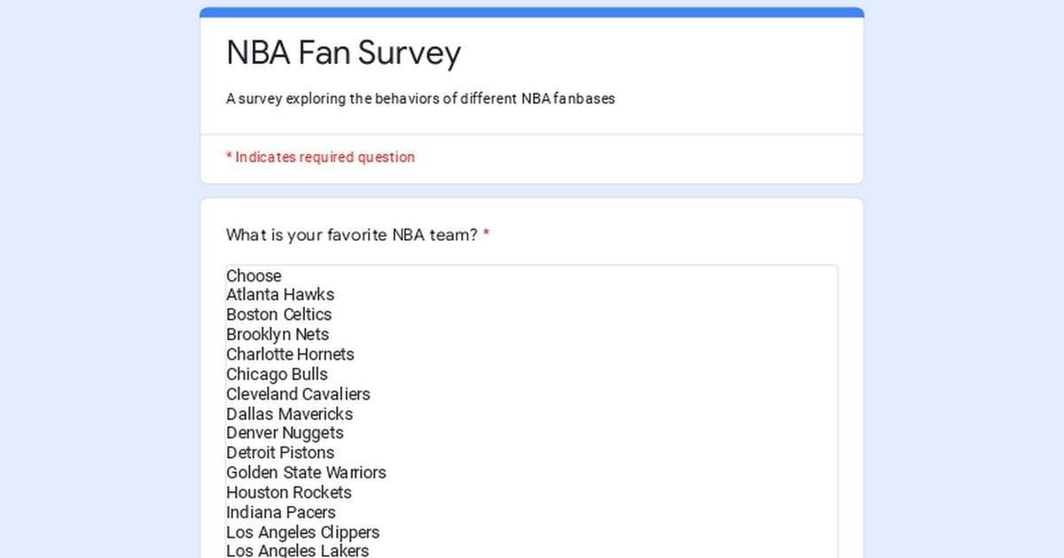Click the blue header bar of the form
Viewport: 1064px width, 558px height.
click(x=532, y=12)
